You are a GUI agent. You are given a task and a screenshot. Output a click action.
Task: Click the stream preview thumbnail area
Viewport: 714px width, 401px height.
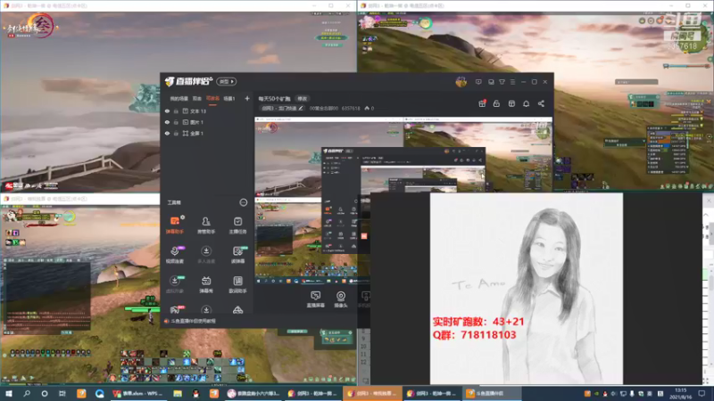coord(403,200)
